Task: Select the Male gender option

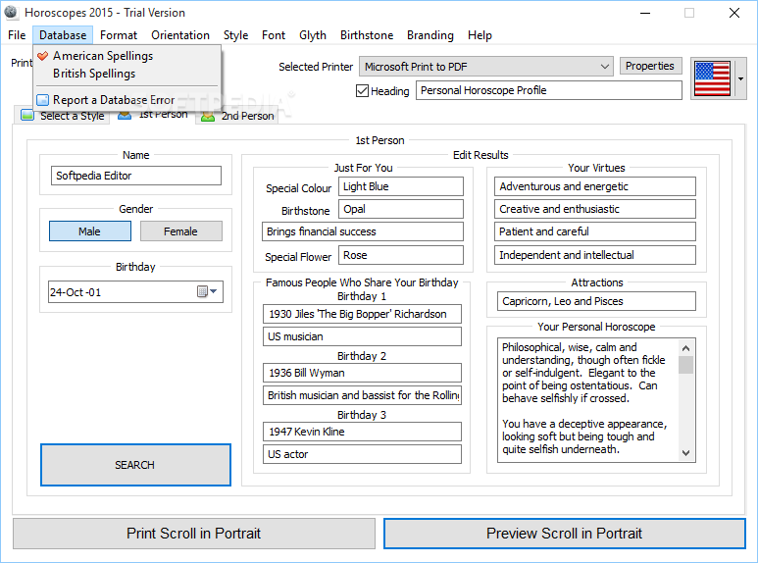Action: (x=90, y=231)
